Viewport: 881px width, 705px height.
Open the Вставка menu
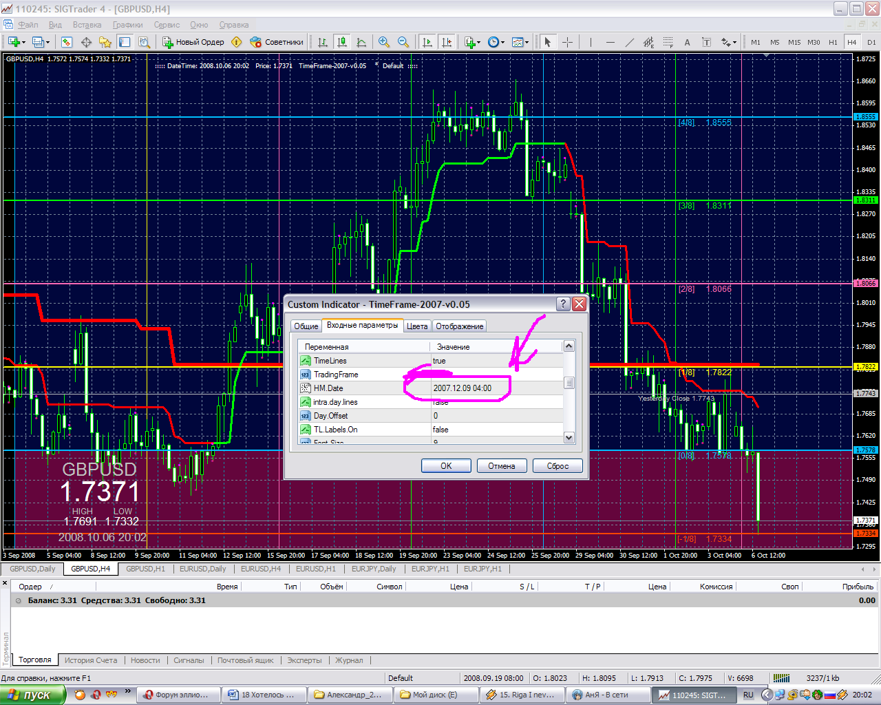[x=87, y=25]
